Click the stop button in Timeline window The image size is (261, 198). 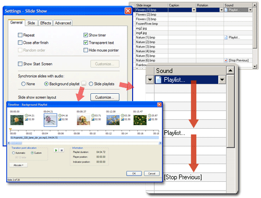[x=62, y=150]
